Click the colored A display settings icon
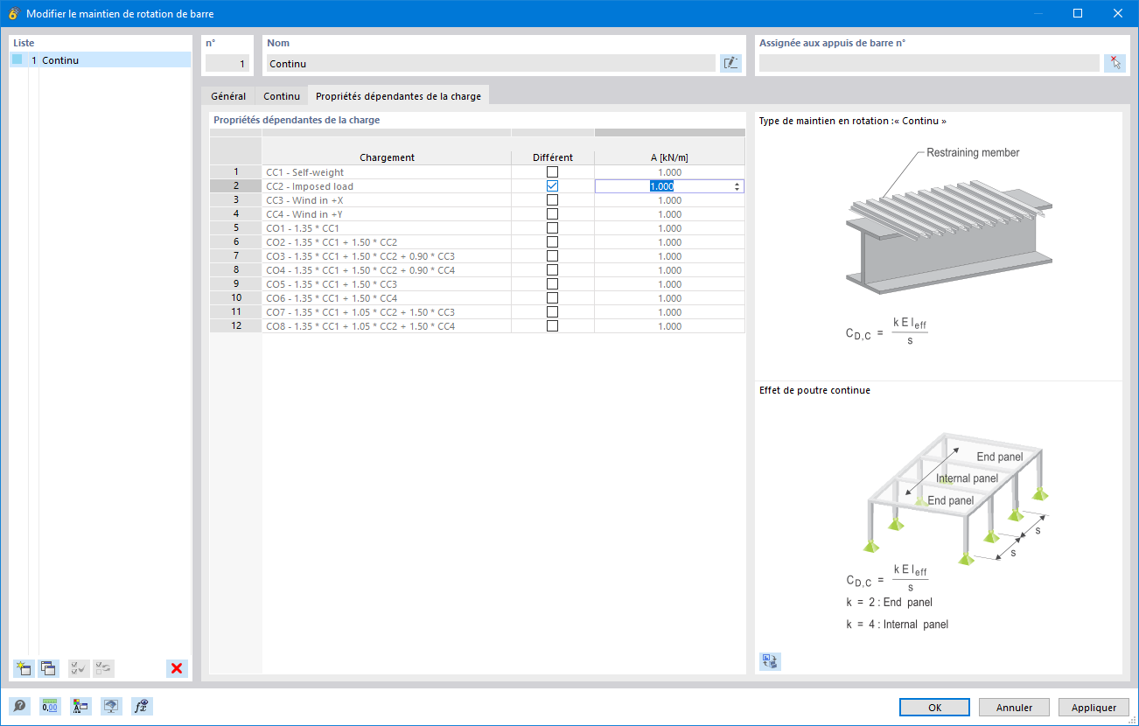 (80, 707)
